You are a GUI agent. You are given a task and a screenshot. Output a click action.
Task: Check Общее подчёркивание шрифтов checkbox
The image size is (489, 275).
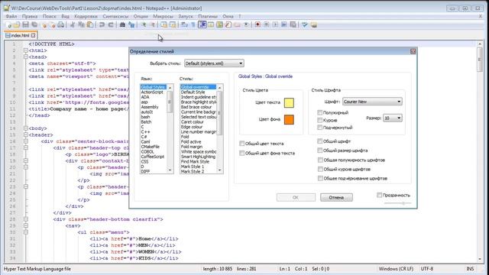coord(320,178)
